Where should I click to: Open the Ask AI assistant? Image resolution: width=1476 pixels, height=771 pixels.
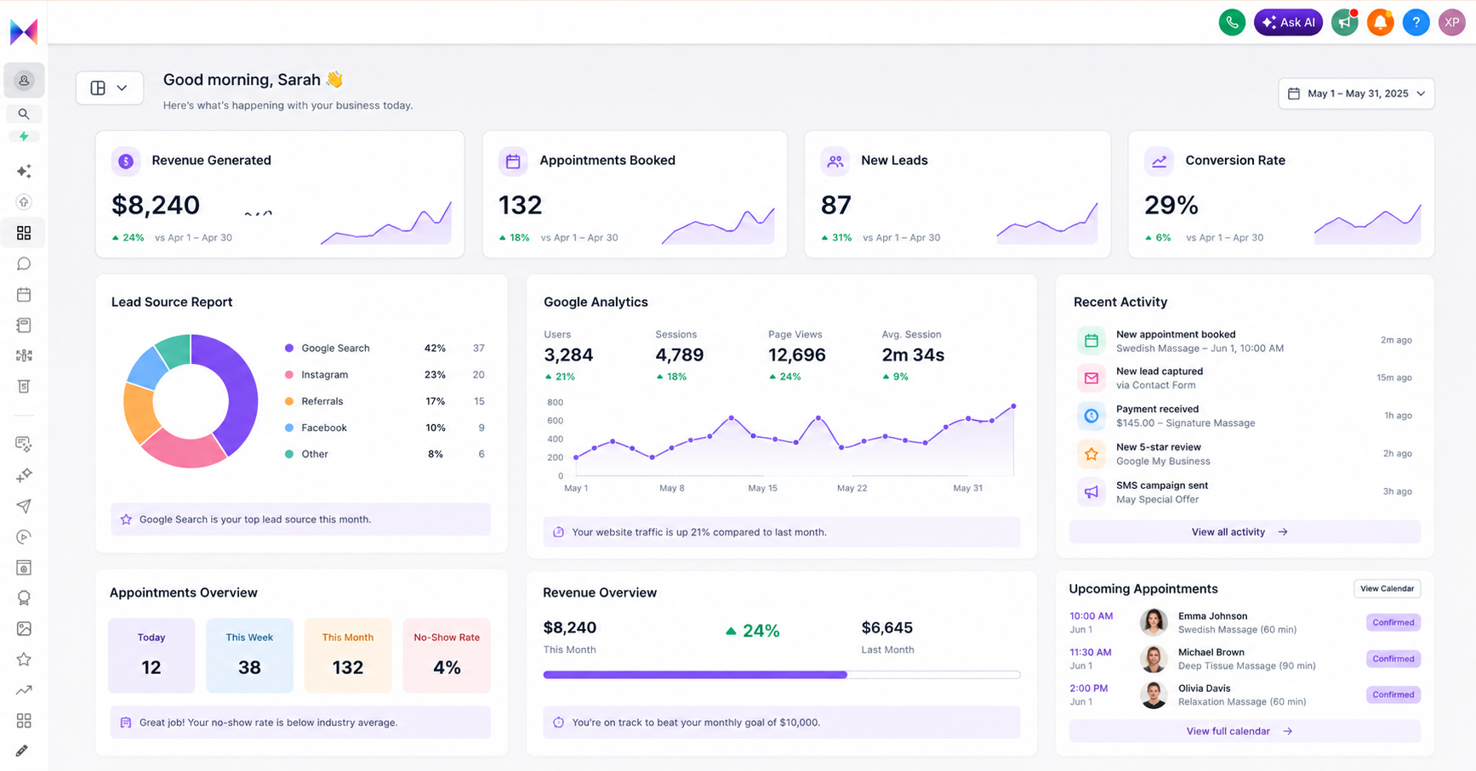coord(1288,22)
